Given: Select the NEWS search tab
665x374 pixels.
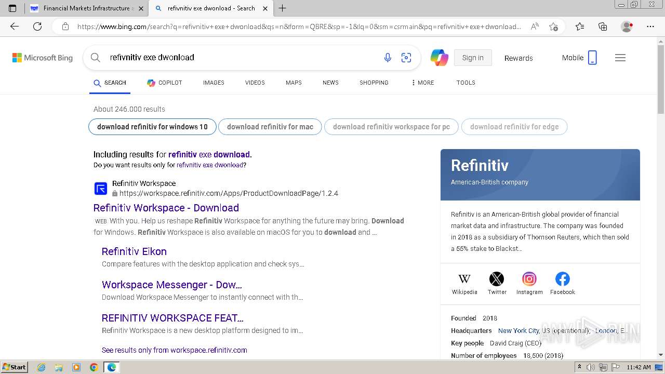Looking at the screenshot, I should tap(330, 83).
